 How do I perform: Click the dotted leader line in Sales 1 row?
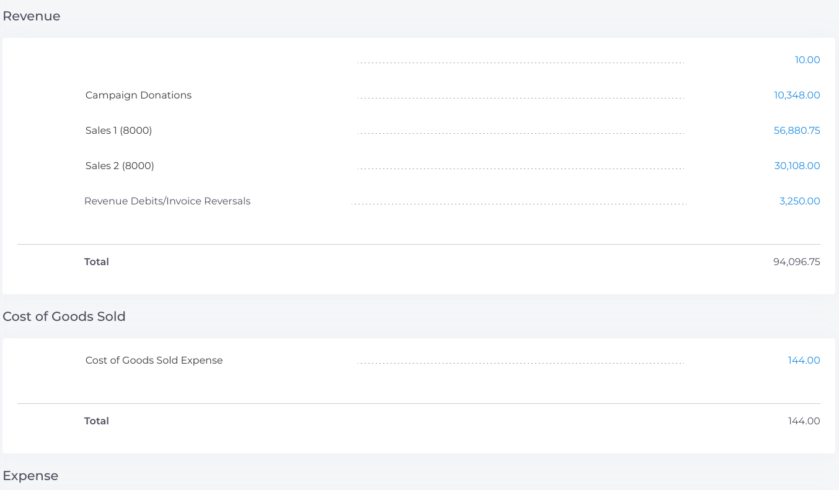(521, 133)
